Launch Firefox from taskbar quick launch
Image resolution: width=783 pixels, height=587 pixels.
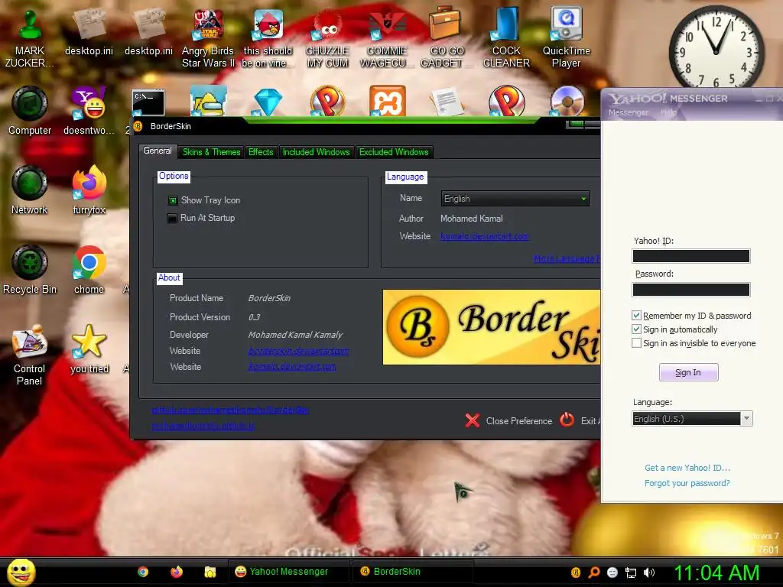[177, 572]
